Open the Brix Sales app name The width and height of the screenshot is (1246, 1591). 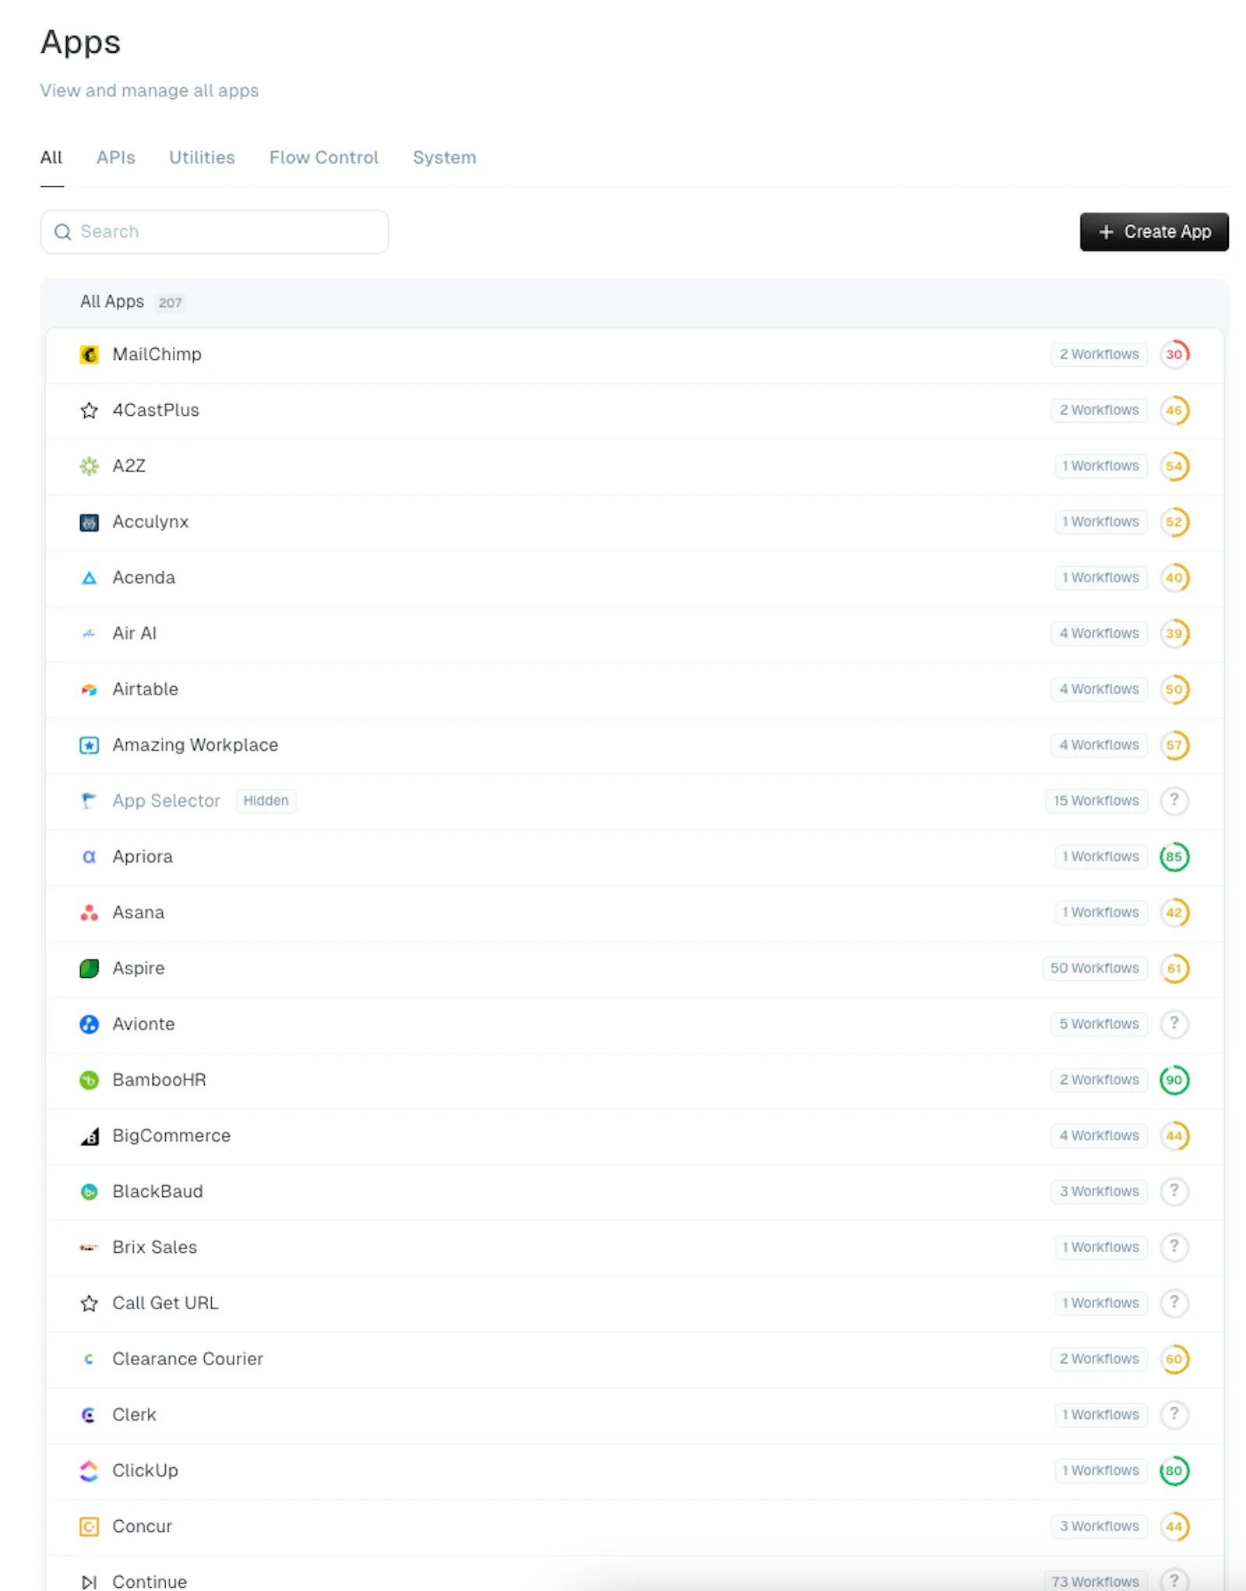point(155,1248)
